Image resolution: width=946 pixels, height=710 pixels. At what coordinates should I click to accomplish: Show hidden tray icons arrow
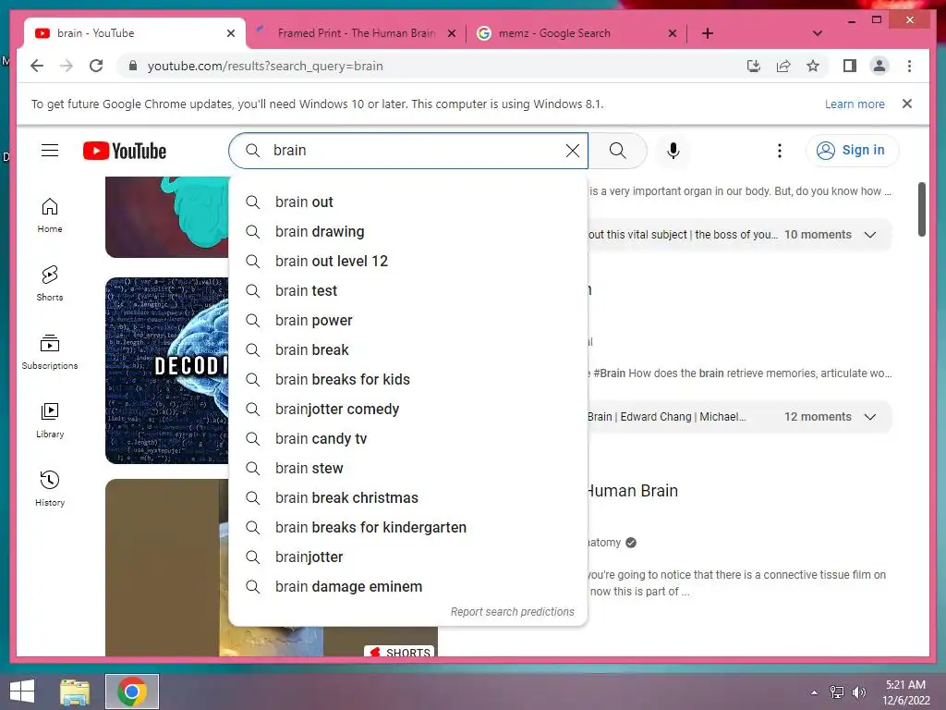coord(815,692)
